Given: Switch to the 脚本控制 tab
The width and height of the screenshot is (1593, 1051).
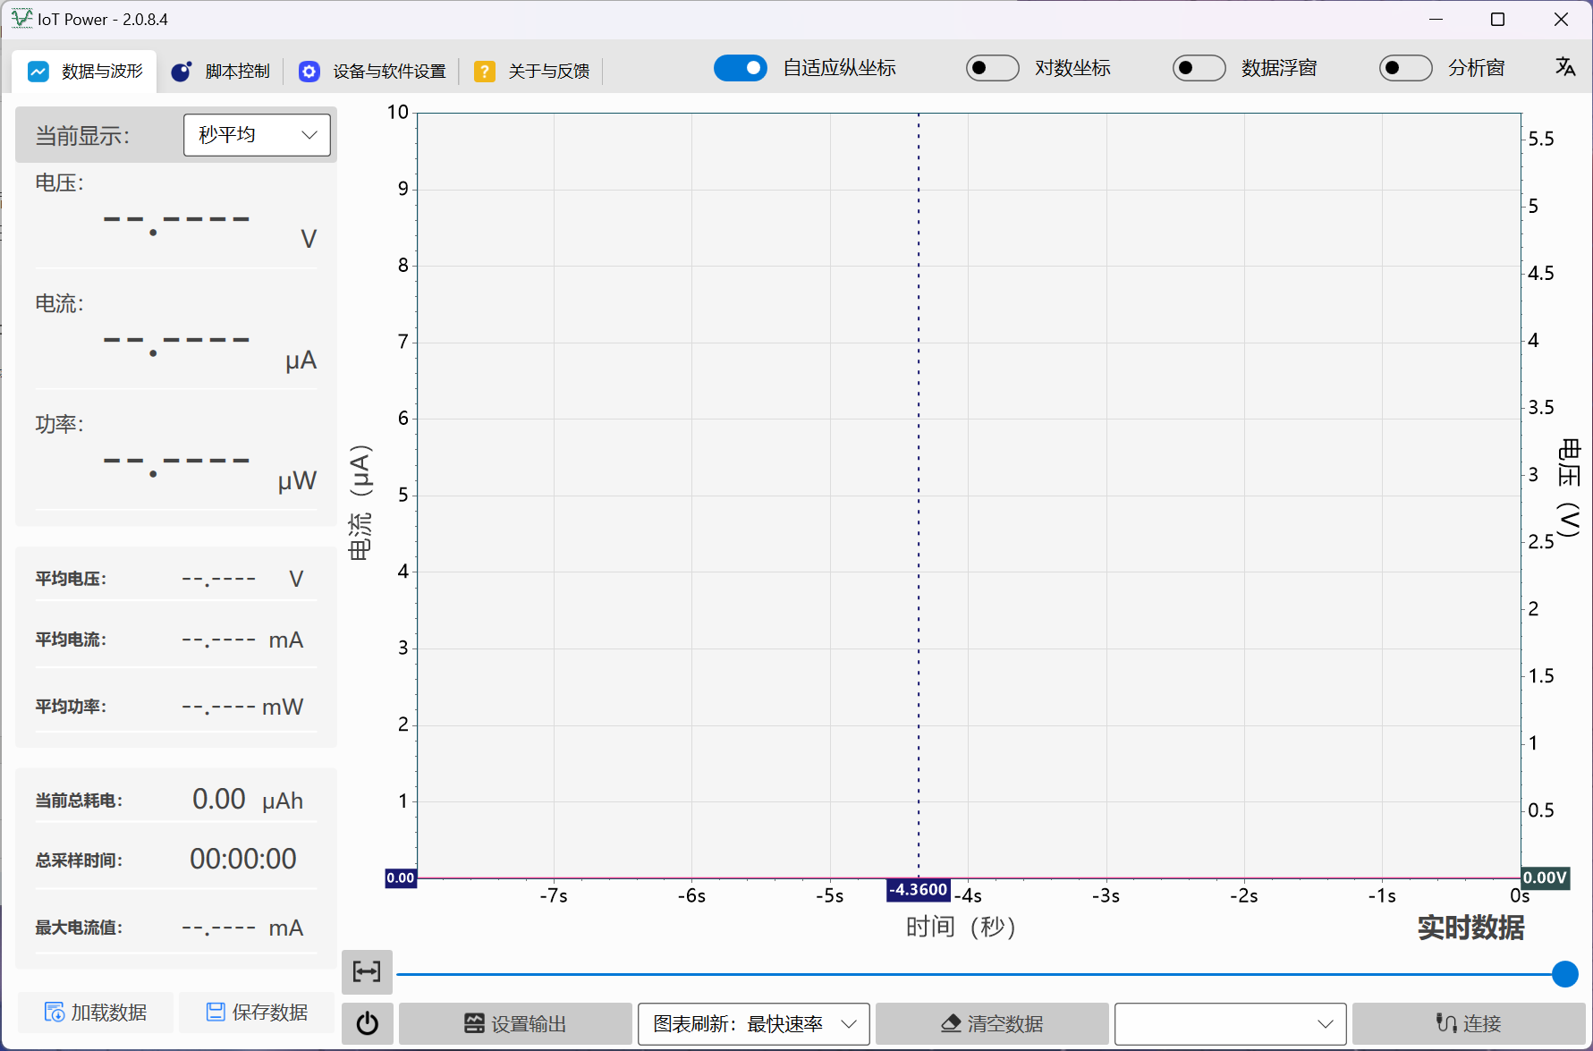Looking at the screenshot, I should [220, 72].
